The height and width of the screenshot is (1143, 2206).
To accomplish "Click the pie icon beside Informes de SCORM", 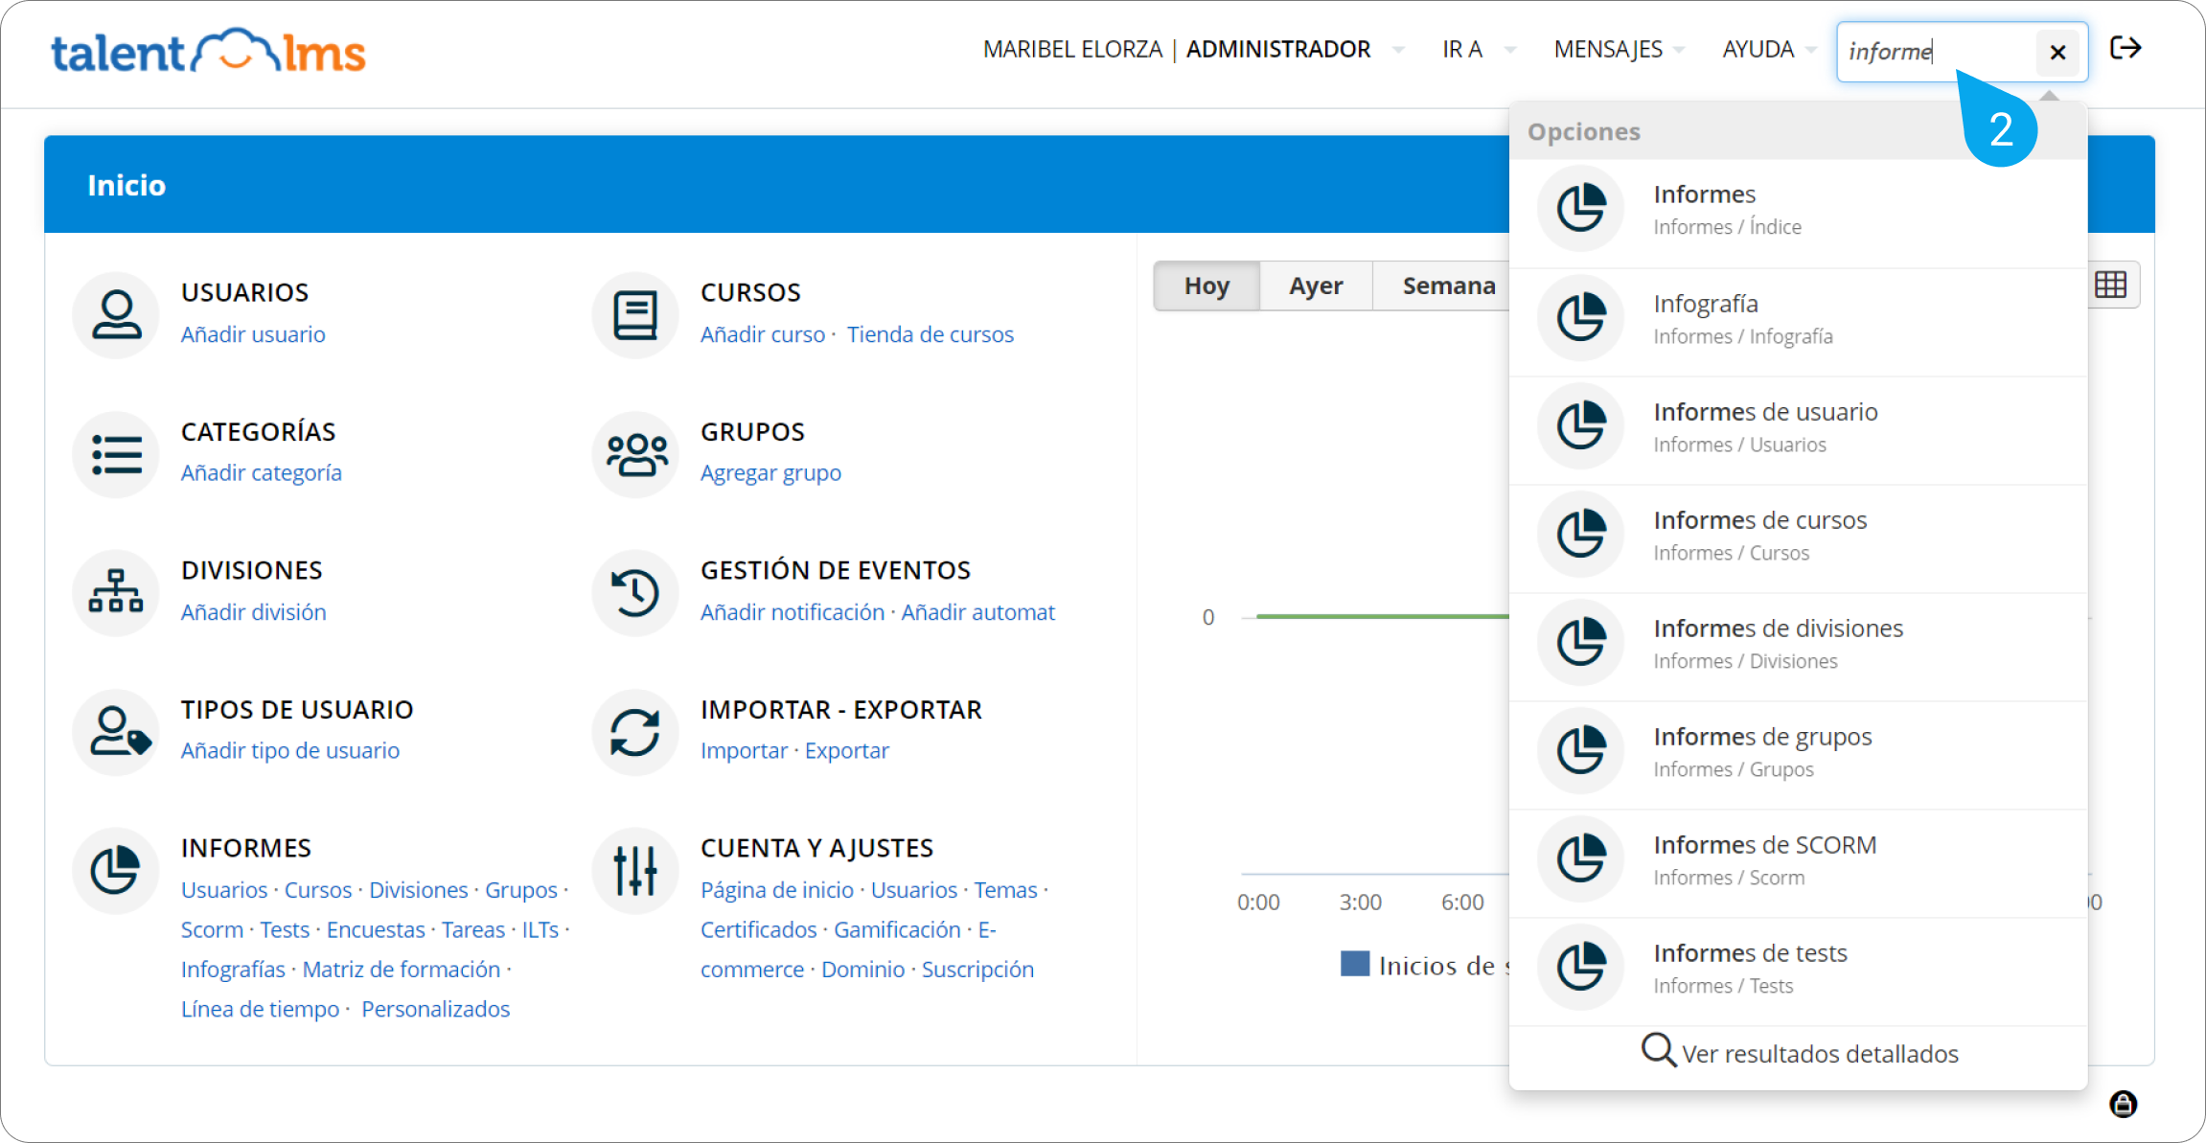I will (x=1580, y=858).
